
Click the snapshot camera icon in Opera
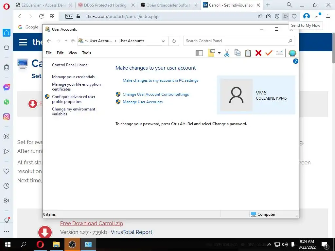(269, 16)
